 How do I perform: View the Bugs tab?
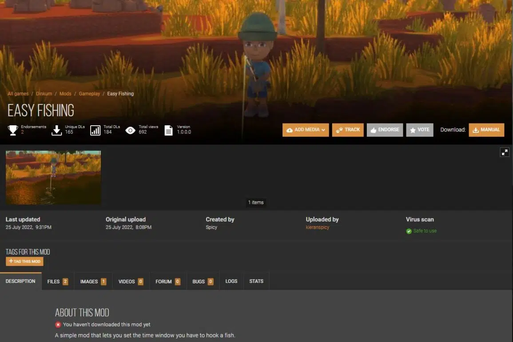(x=203, y=282)
